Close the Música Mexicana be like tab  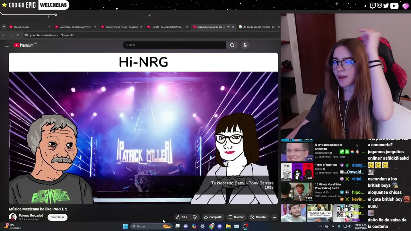tap(233, 27)
